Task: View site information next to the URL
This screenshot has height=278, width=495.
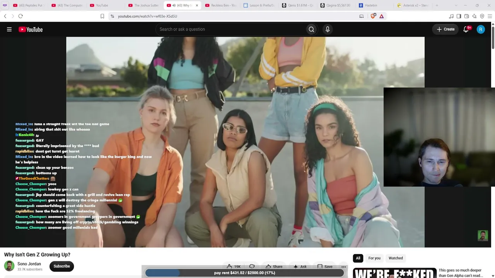Action: [112, 16]
